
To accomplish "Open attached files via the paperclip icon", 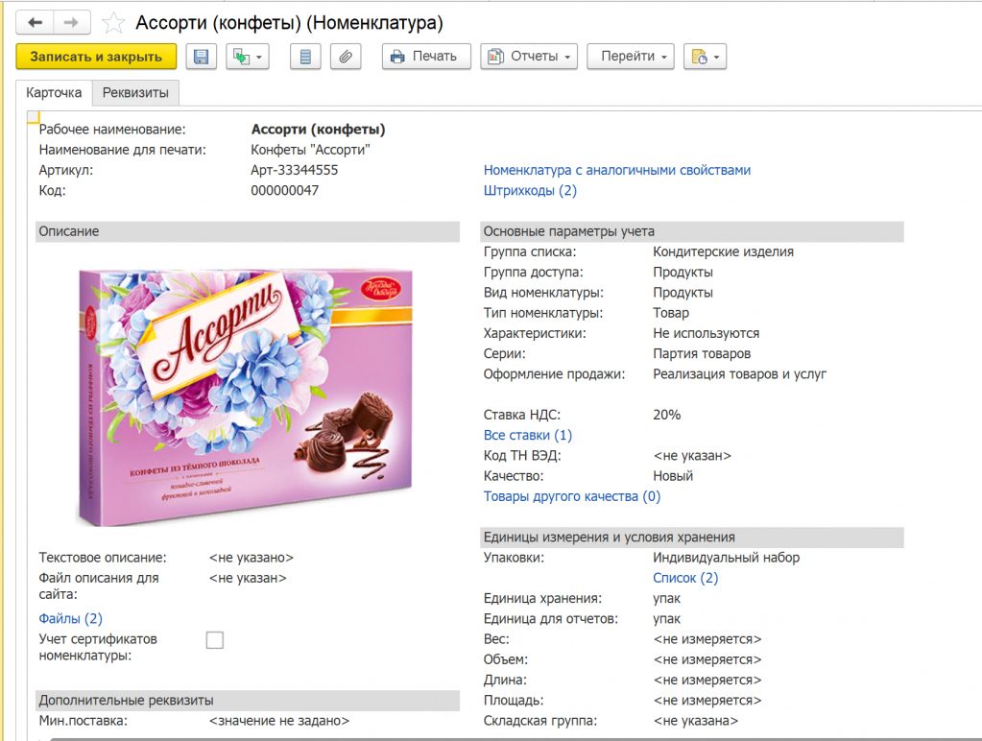I will (346, 57).
